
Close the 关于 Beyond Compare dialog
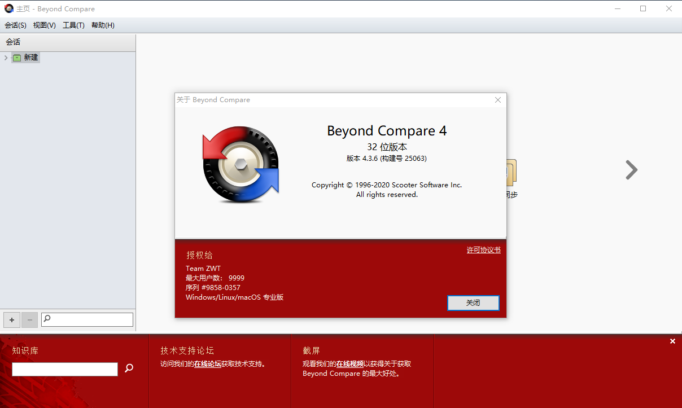tap(498, 100)
